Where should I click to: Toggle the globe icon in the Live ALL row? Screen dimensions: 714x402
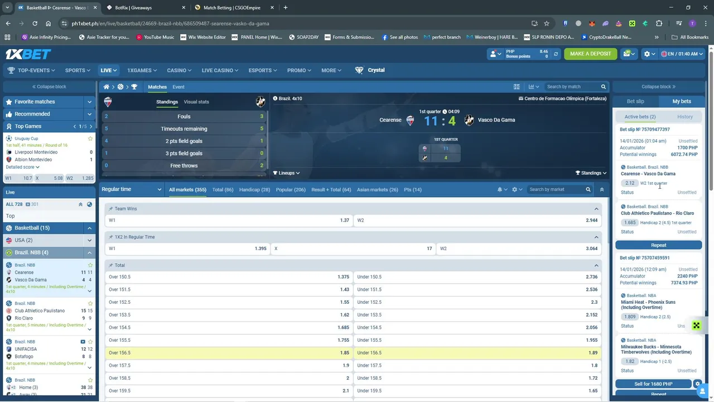[x=90, y=204]
